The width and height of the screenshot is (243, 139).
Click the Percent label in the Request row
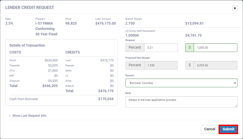(x=135, y=48)
